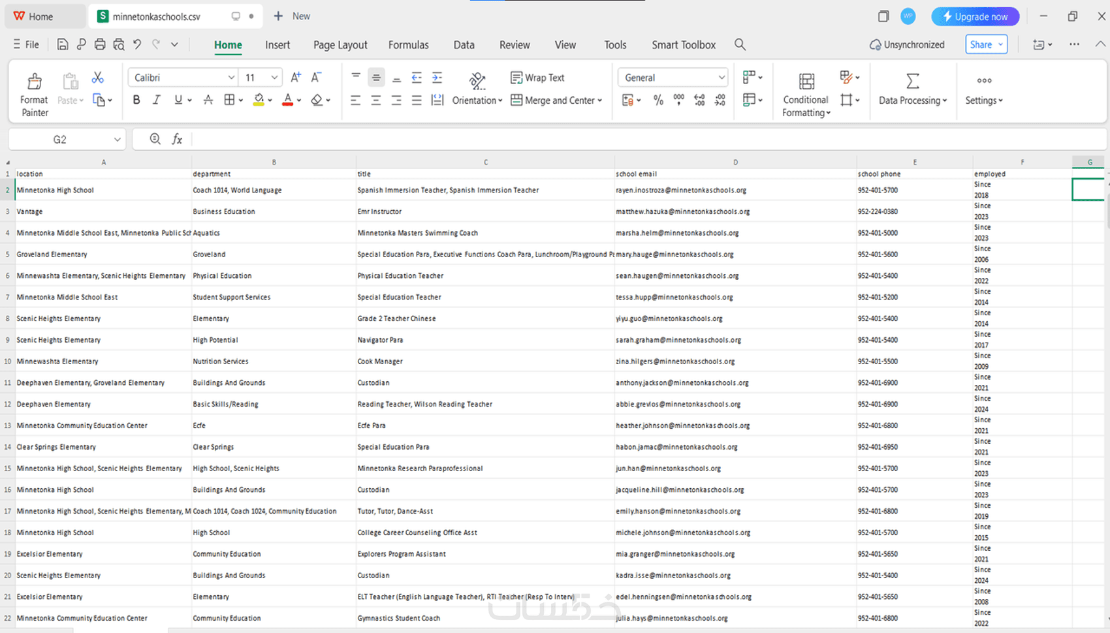Toggle Italic formatting
The width and height of the screenshot is (1110, 633).
(157, 100)
